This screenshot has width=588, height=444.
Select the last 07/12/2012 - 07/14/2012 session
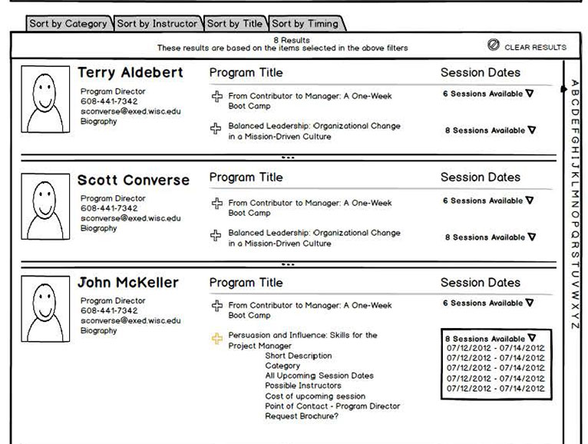coord(495,389)
